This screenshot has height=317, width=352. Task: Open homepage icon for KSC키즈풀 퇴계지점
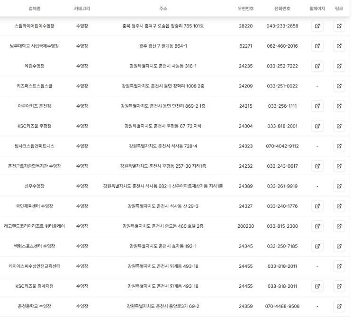[317, 286]
